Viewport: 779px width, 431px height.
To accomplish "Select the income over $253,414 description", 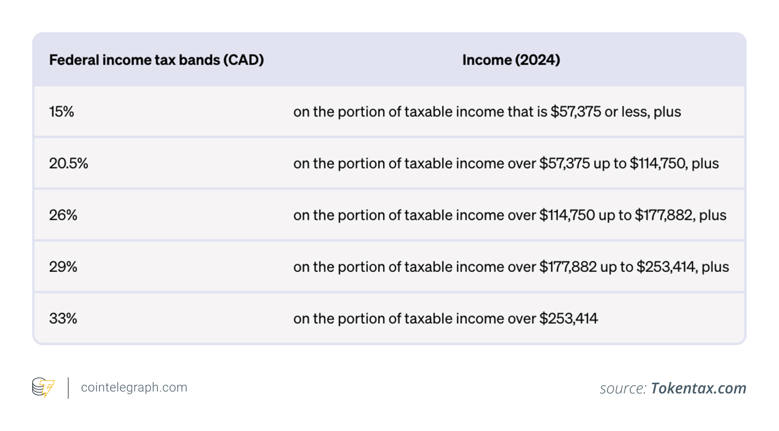I will (445, 318).
